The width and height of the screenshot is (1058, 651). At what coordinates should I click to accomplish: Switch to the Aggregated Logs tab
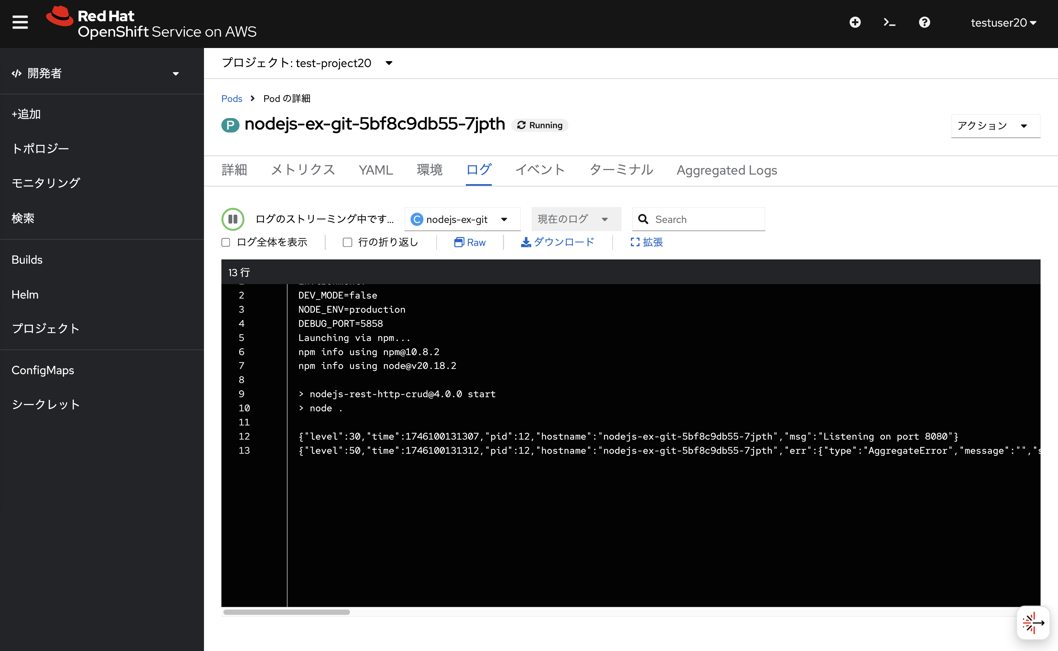coord(727,170)
